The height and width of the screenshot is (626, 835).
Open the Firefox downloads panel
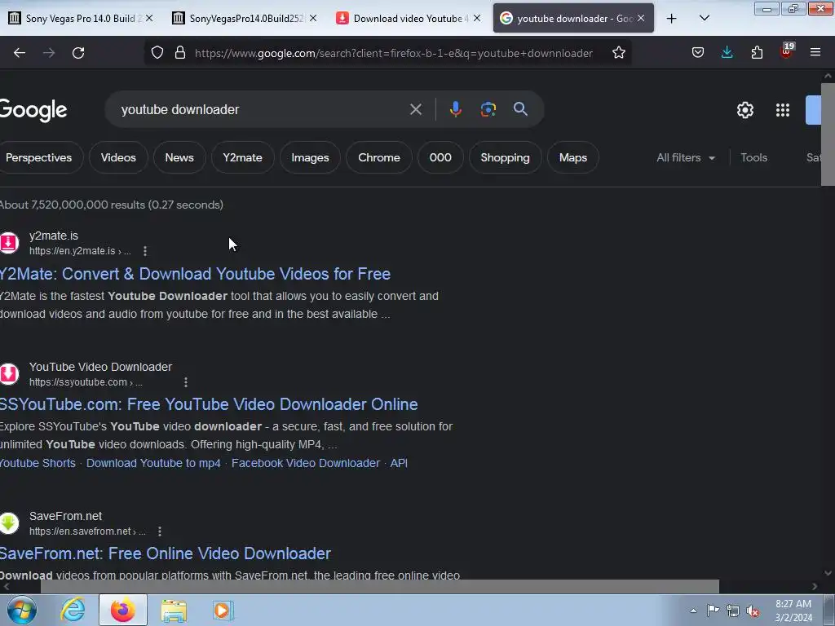click(x=727, y=53)
